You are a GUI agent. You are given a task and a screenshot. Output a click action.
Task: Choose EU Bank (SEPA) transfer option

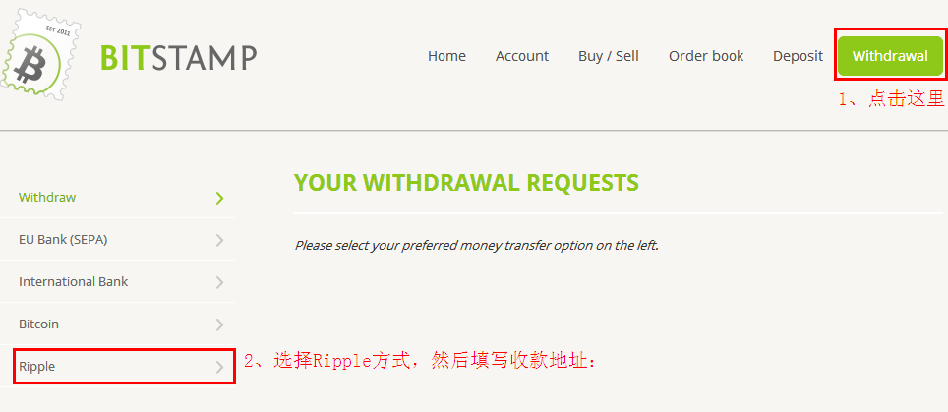click(x=117, y=239)
